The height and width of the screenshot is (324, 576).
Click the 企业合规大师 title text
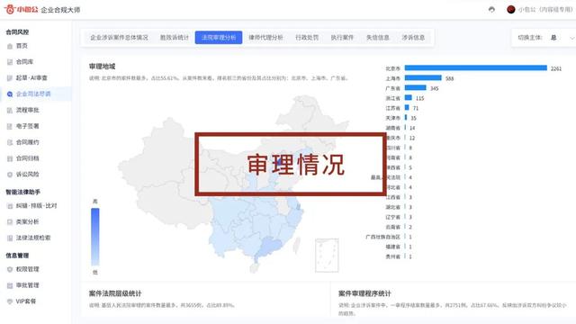[60, 10]
